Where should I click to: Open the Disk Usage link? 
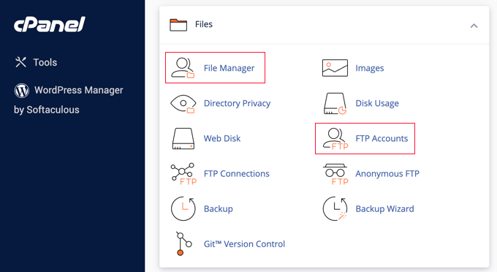377,103
